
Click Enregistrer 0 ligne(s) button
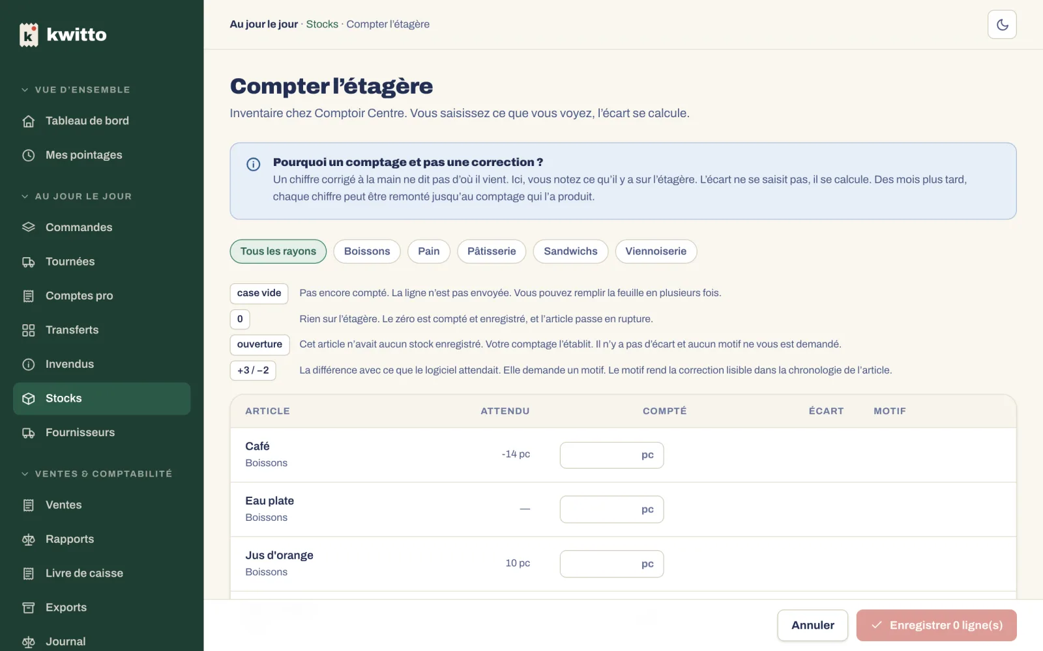(x=937, y=626)
